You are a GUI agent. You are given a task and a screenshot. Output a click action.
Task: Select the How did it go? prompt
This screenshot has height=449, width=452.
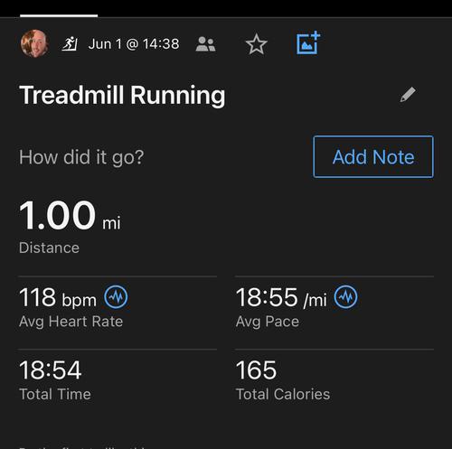pyautogui.click(x=81, y=157)
